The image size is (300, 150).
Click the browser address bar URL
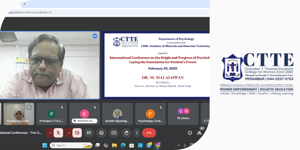[29, 12]
